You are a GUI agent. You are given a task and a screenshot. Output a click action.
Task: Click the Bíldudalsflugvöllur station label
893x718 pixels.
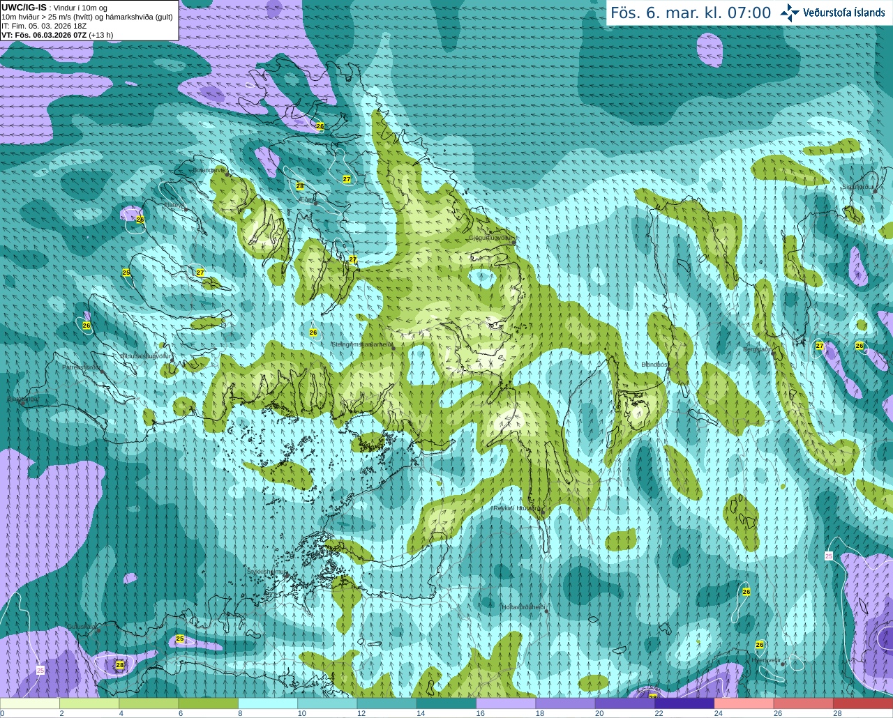(146, 356)
